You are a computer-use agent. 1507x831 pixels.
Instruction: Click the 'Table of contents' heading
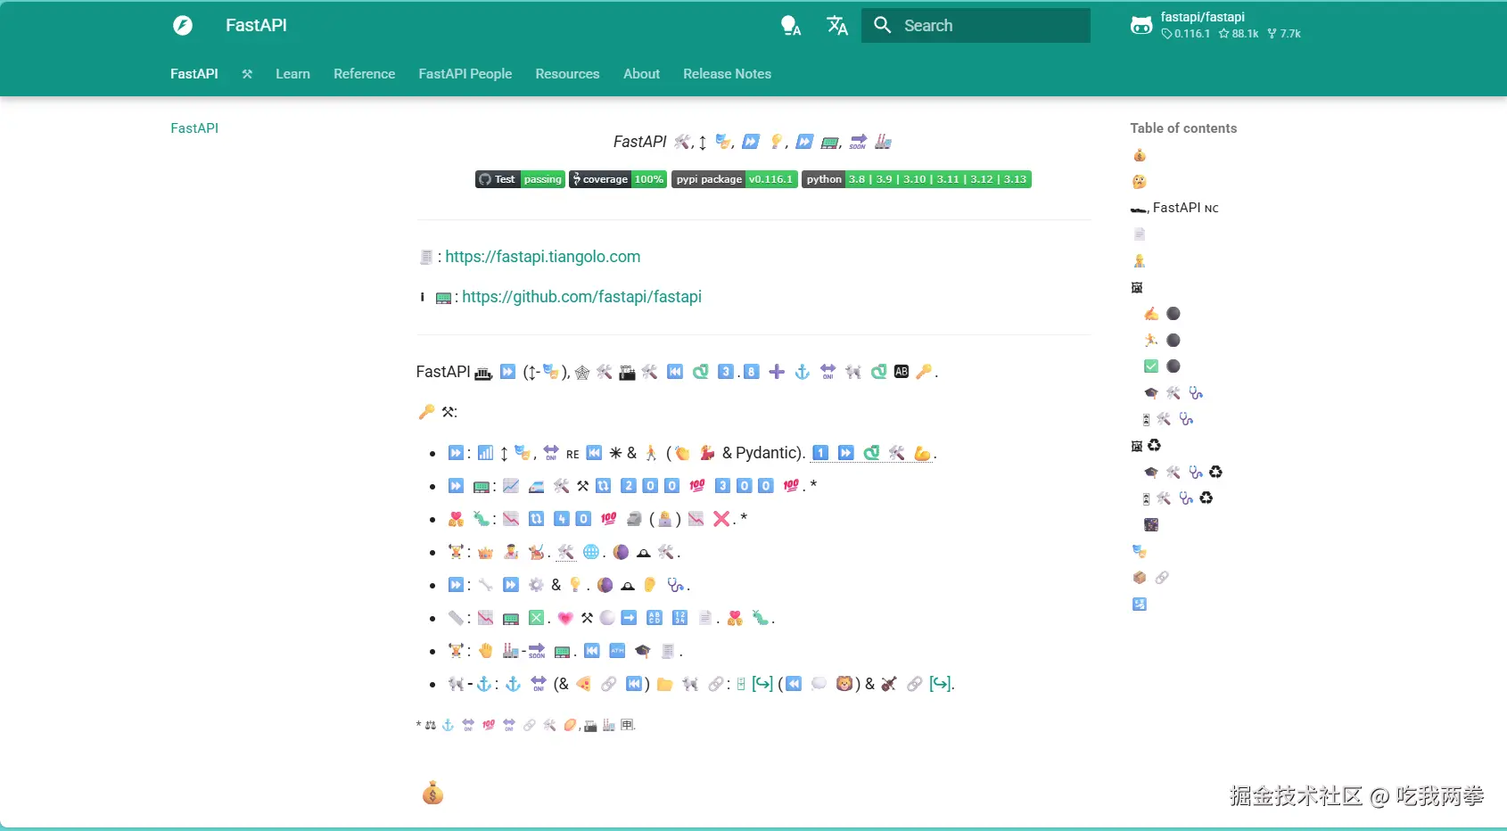(x=1183, y=128)
